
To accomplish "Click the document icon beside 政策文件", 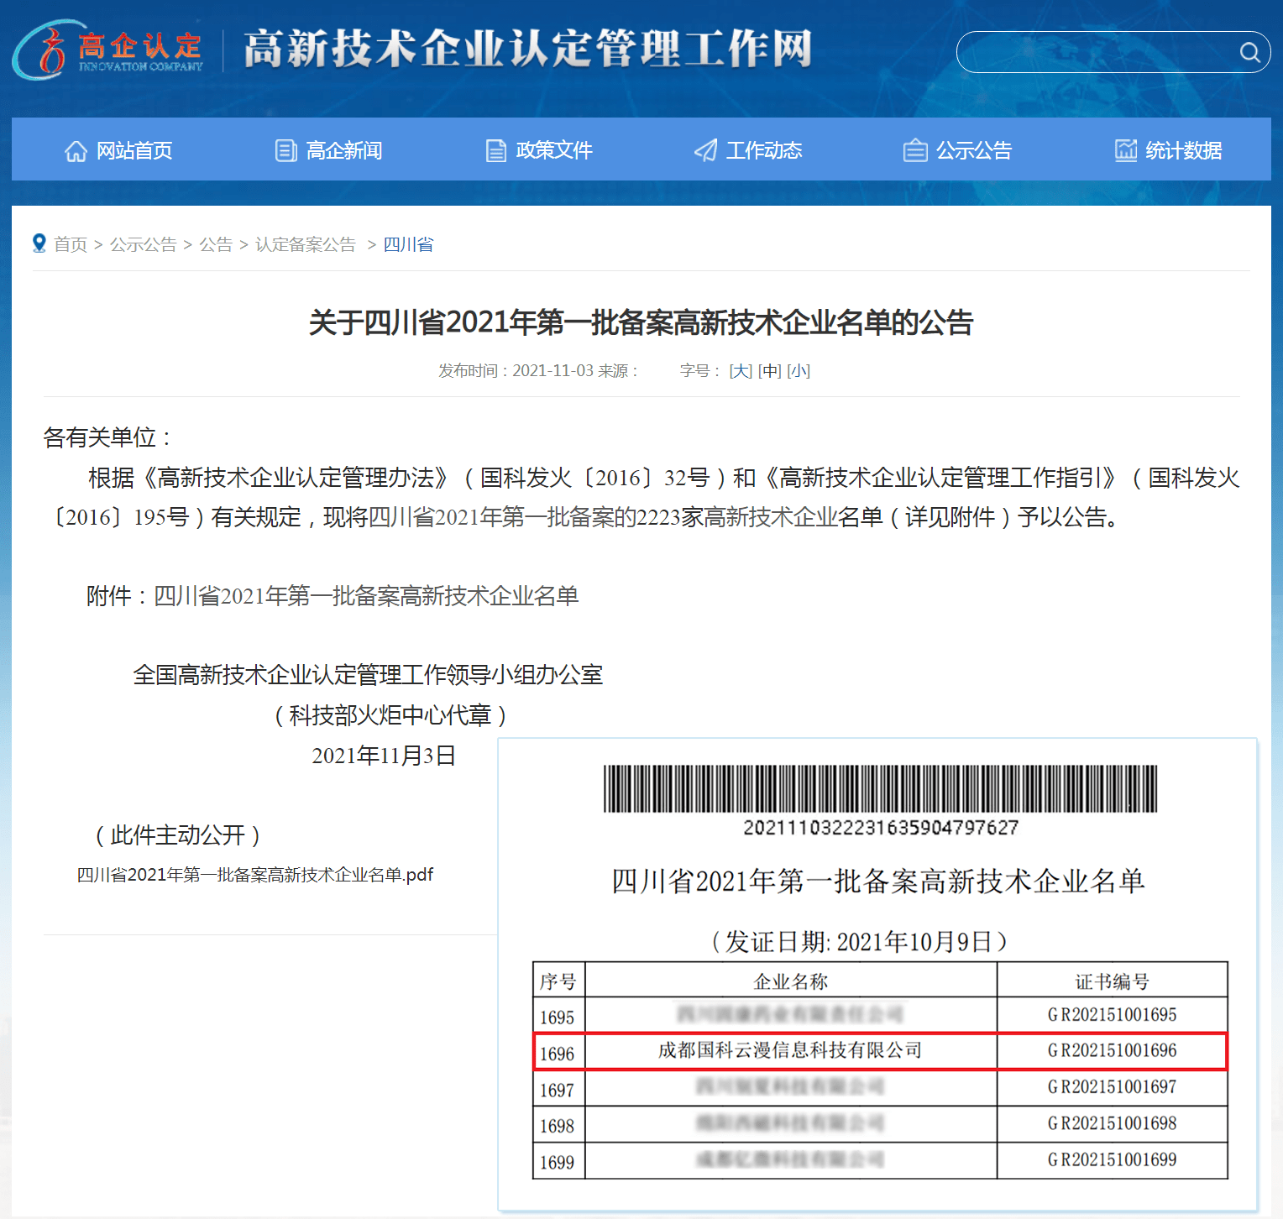I will [496, 151].
